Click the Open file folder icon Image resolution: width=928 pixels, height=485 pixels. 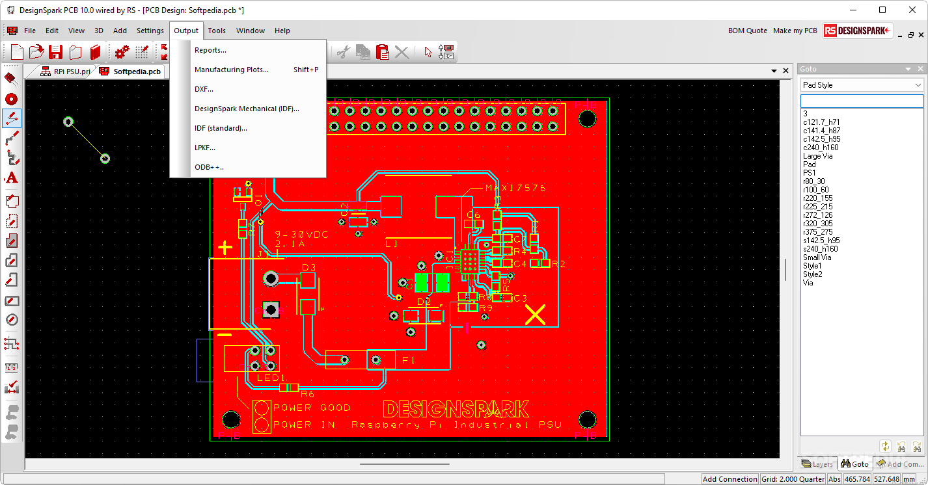point(36,52)
